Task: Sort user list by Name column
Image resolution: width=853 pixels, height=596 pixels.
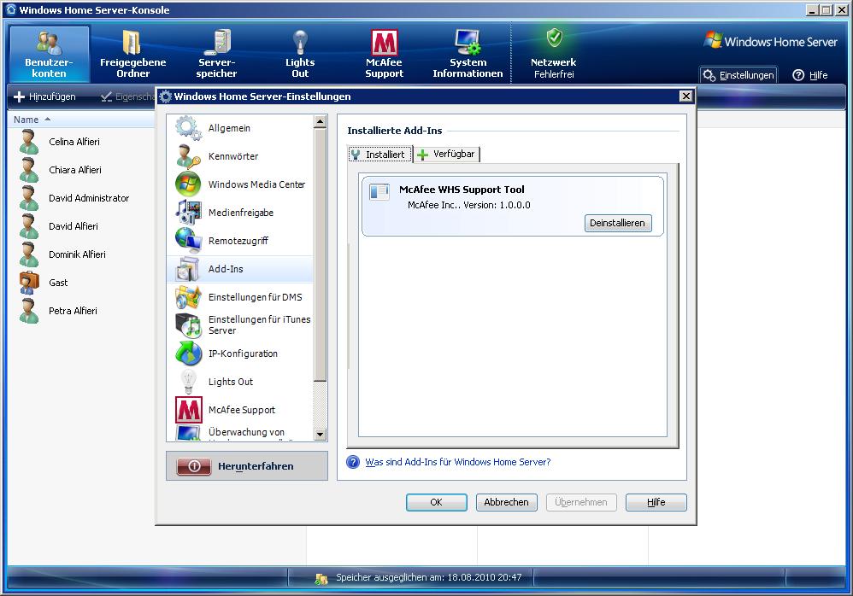Action: click(x=26, y=120)
